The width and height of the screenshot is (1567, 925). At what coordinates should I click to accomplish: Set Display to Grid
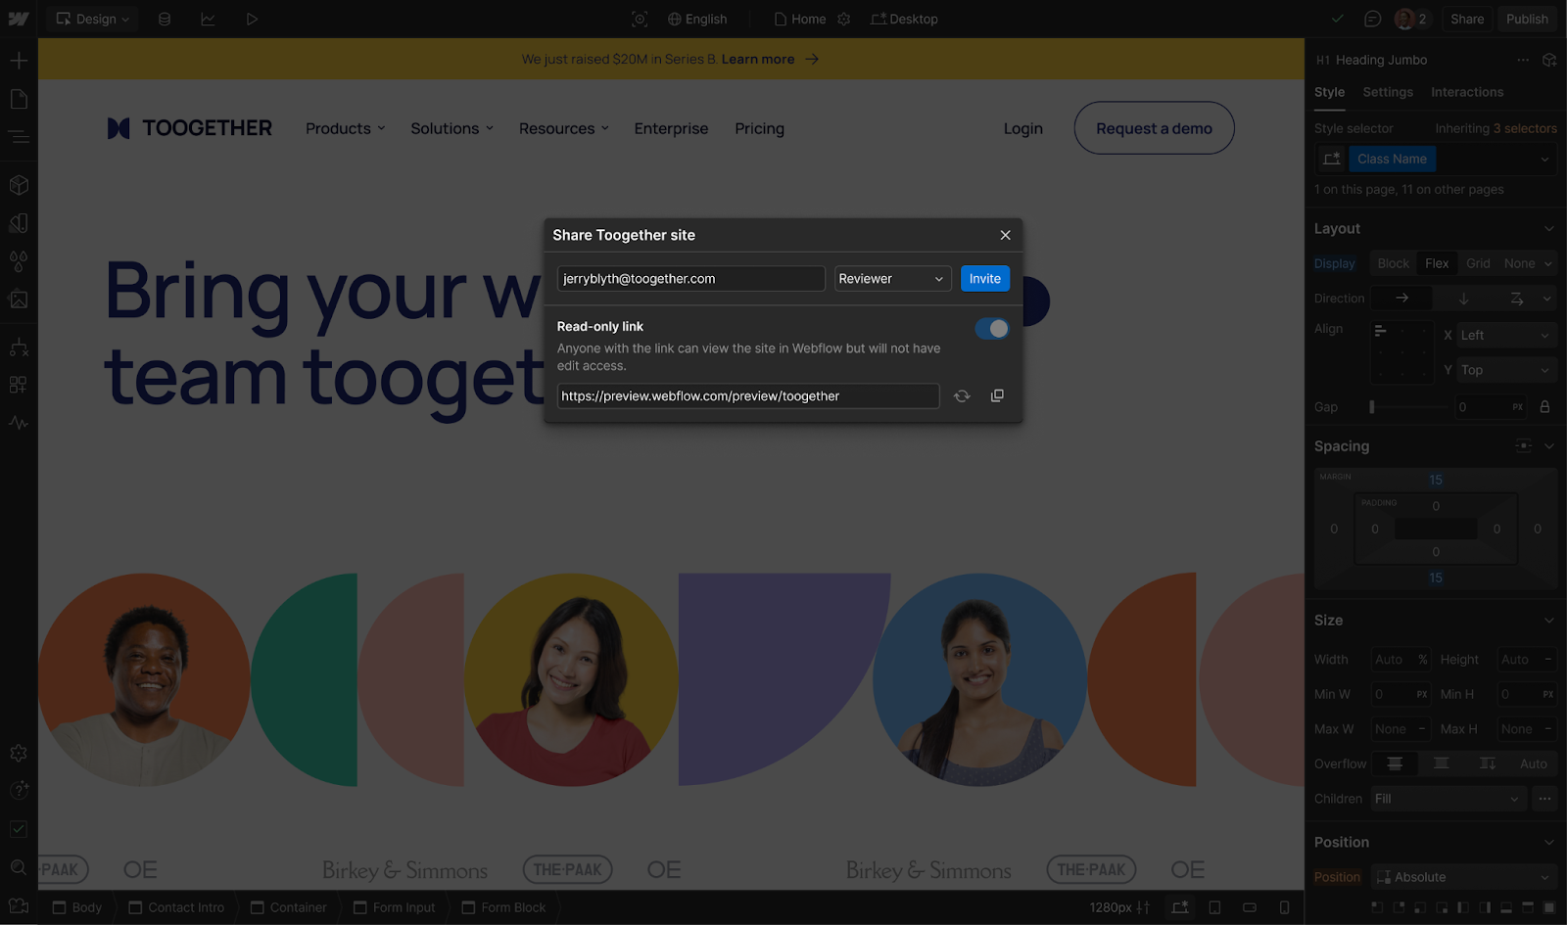click(x=1478, y=263)
